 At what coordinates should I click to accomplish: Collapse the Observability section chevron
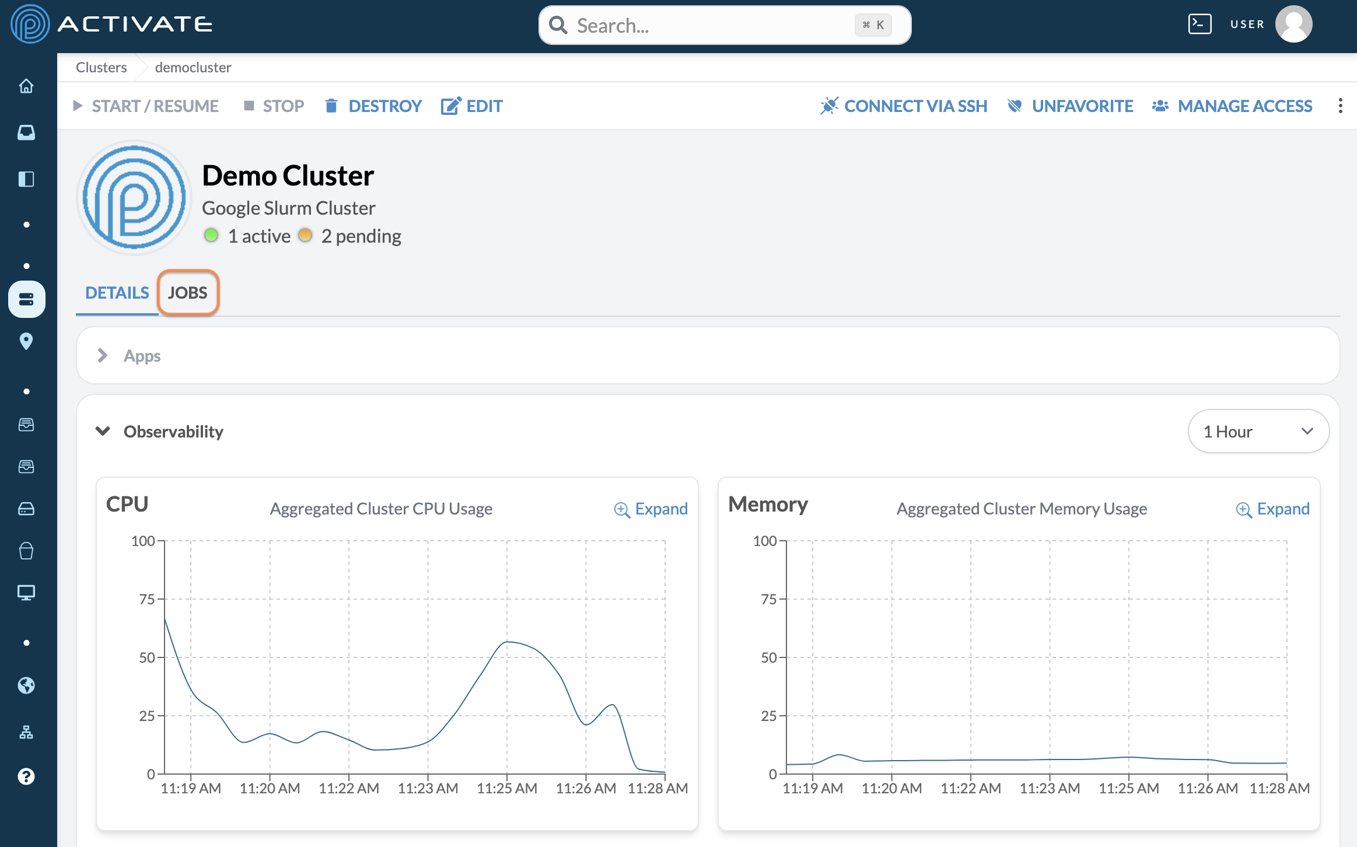tap(103, 431)
